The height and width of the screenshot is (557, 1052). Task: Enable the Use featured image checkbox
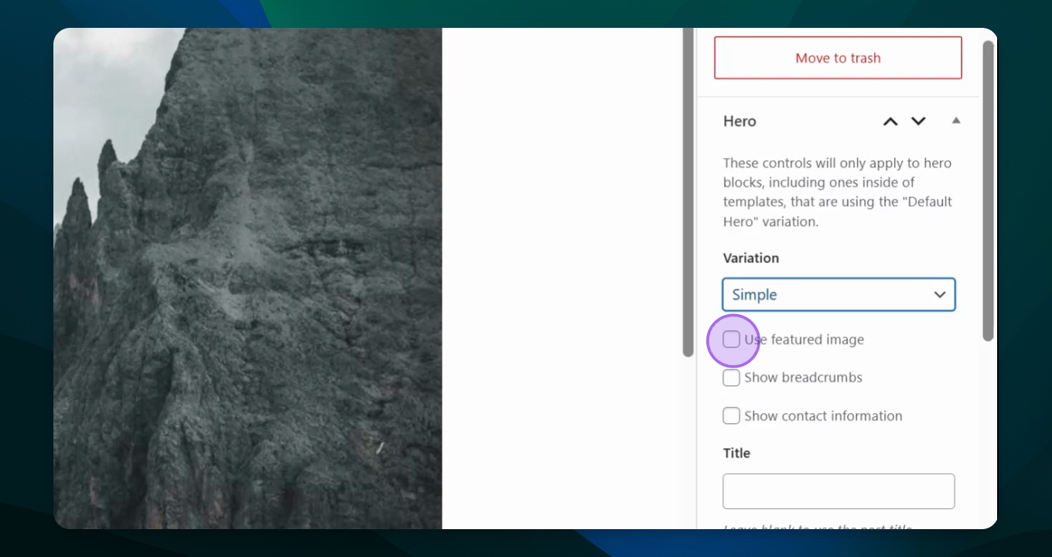[731, 340]
